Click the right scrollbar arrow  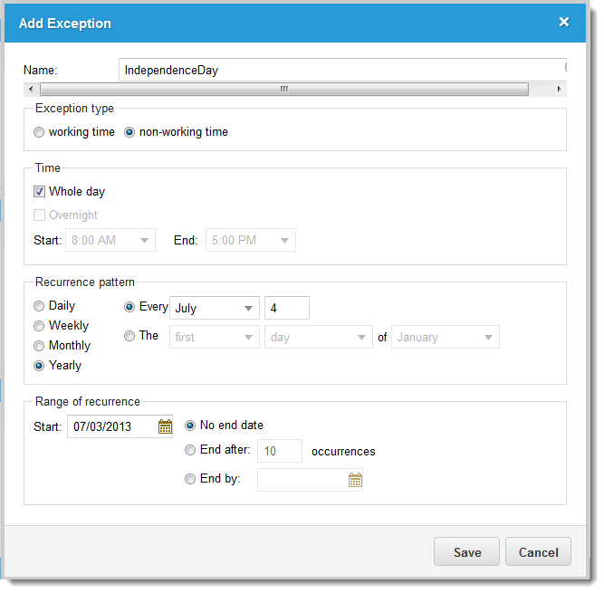(x=559, y=90)
